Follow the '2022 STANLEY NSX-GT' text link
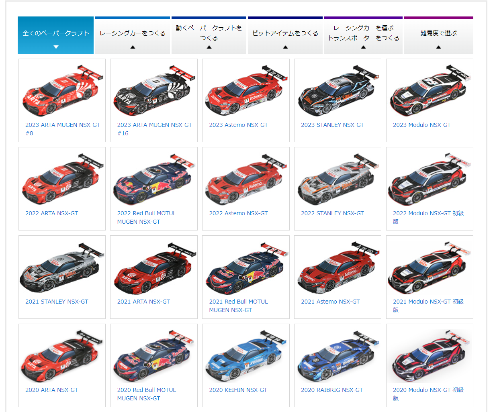The height and width of the screenshot is (412, 493). [332, 213]
